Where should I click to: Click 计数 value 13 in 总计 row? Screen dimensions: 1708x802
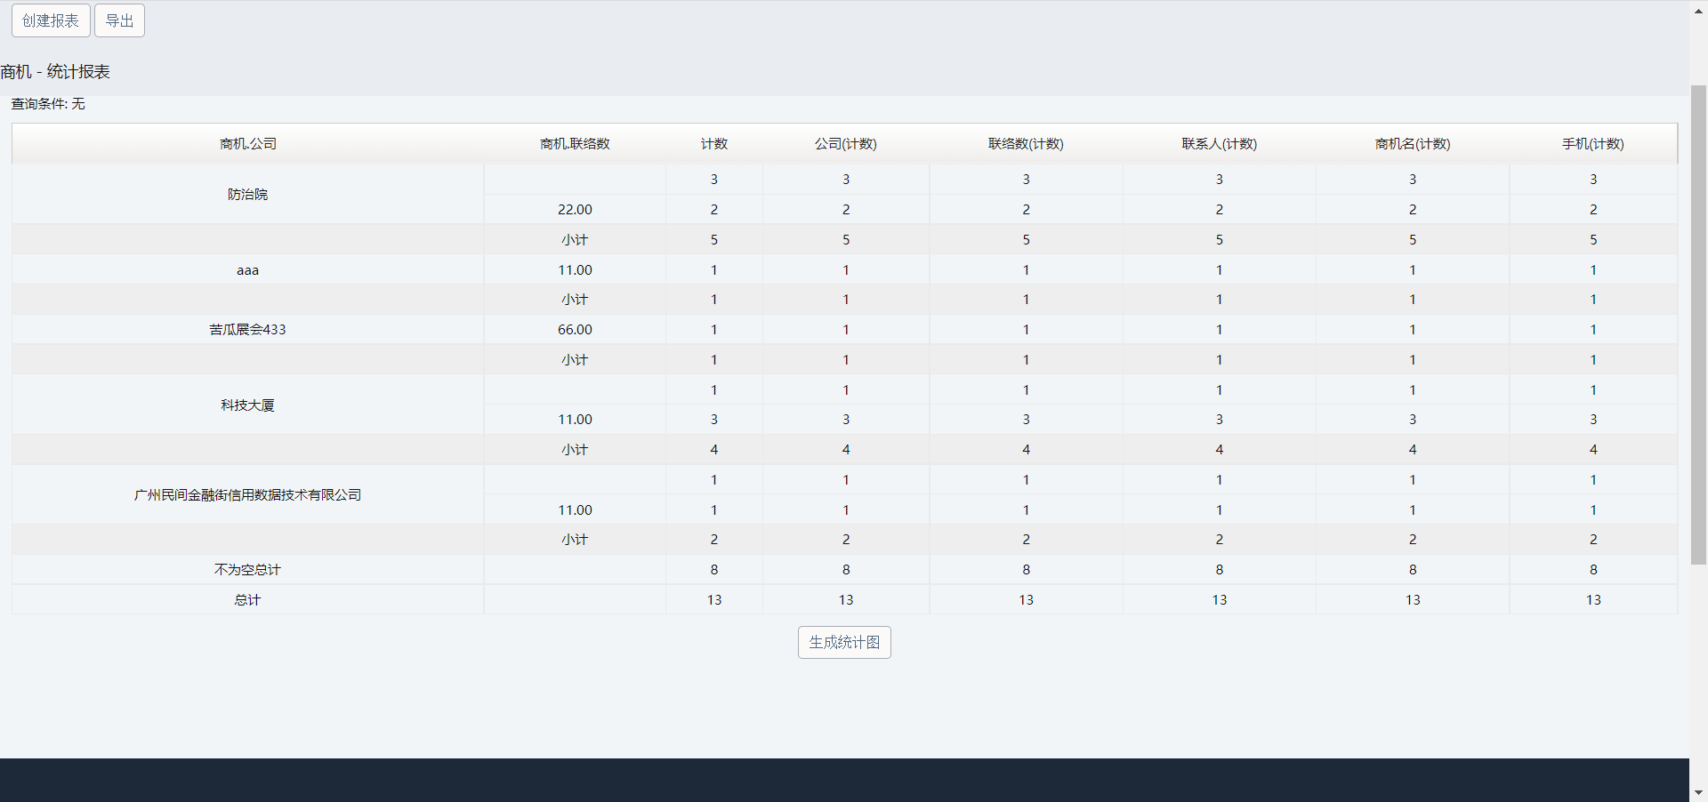(714, 599)
